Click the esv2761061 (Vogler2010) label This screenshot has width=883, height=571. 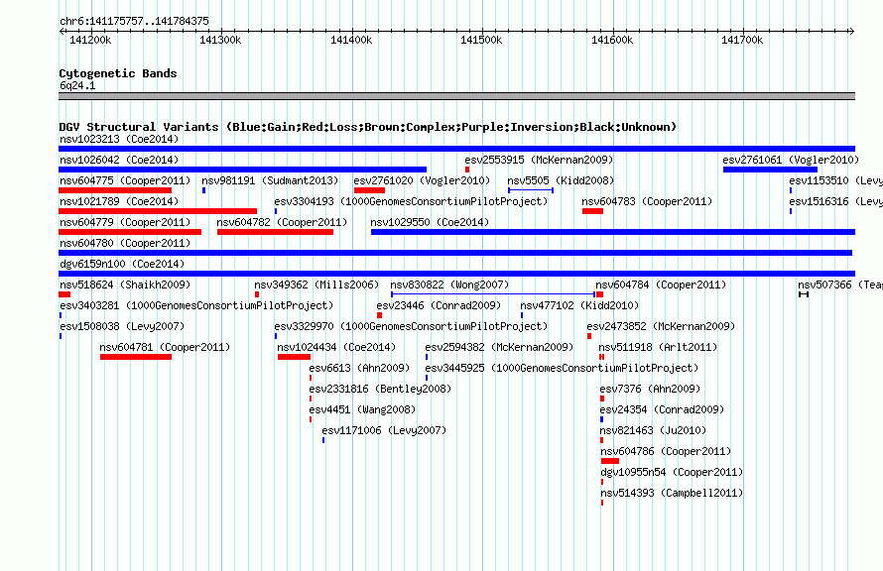[x=791, y=160]
